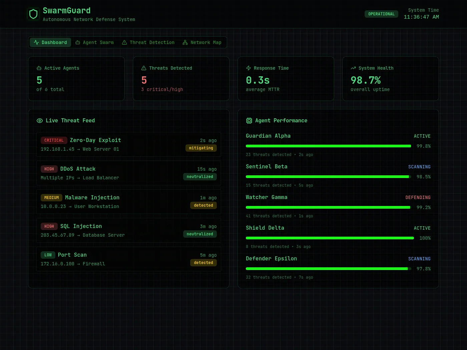467x350 pixels.
Task: Click the mitigating status badge
Action: click(x=201, y=148)
